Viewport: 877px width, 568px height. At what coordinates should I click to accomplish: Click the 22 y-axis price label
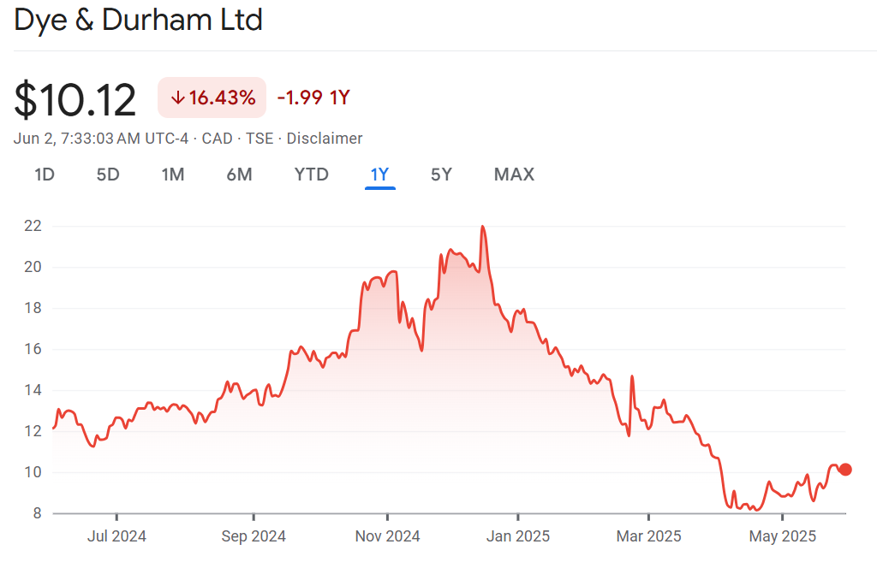click(x=33, y=226)
